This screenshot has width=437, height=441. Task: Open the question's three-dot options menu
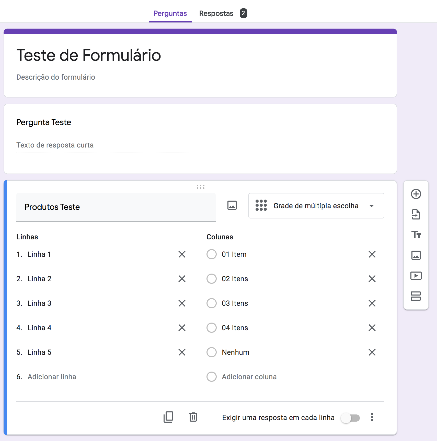tap(372, 417)
